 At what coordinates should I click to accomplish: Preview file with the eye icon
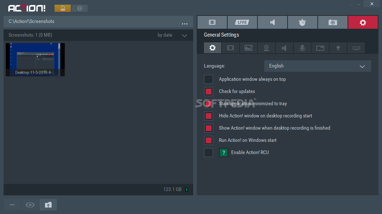click(30, 205)
